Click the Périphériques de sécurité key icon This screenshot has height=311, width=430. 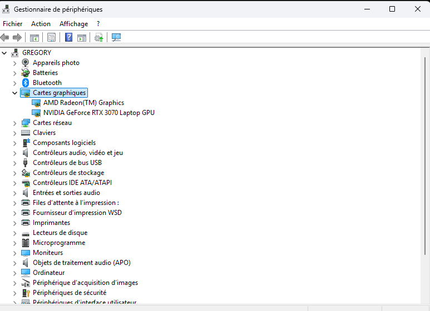point(26,293)
